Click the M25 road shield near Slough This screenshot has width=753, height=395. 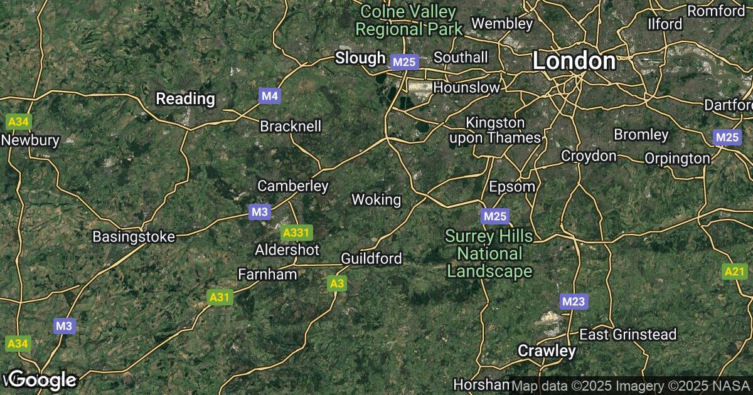pos(403,61)
